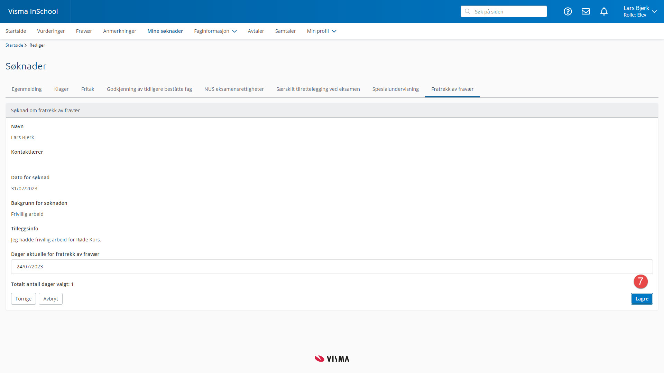Click the Avbryt button

pyautogui.click(x=50, y=299)
